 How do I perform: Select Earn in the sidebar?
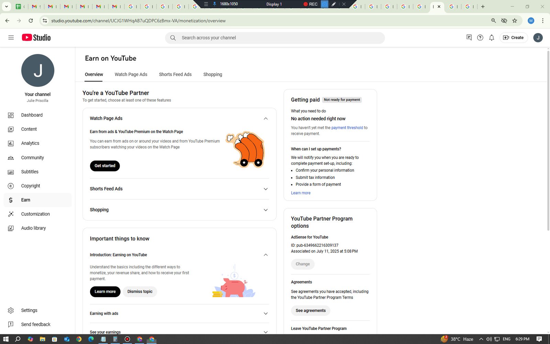click(38, 200)
